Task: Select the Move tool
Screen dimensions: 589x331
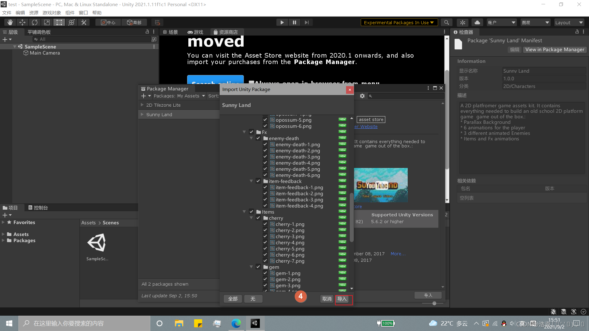Action: 22,22
